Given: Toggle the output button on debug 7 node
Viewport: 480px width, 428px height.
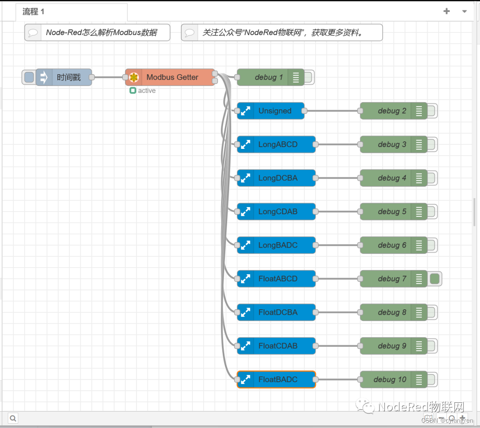Looking at the screenshot, I should pos(435,279).
